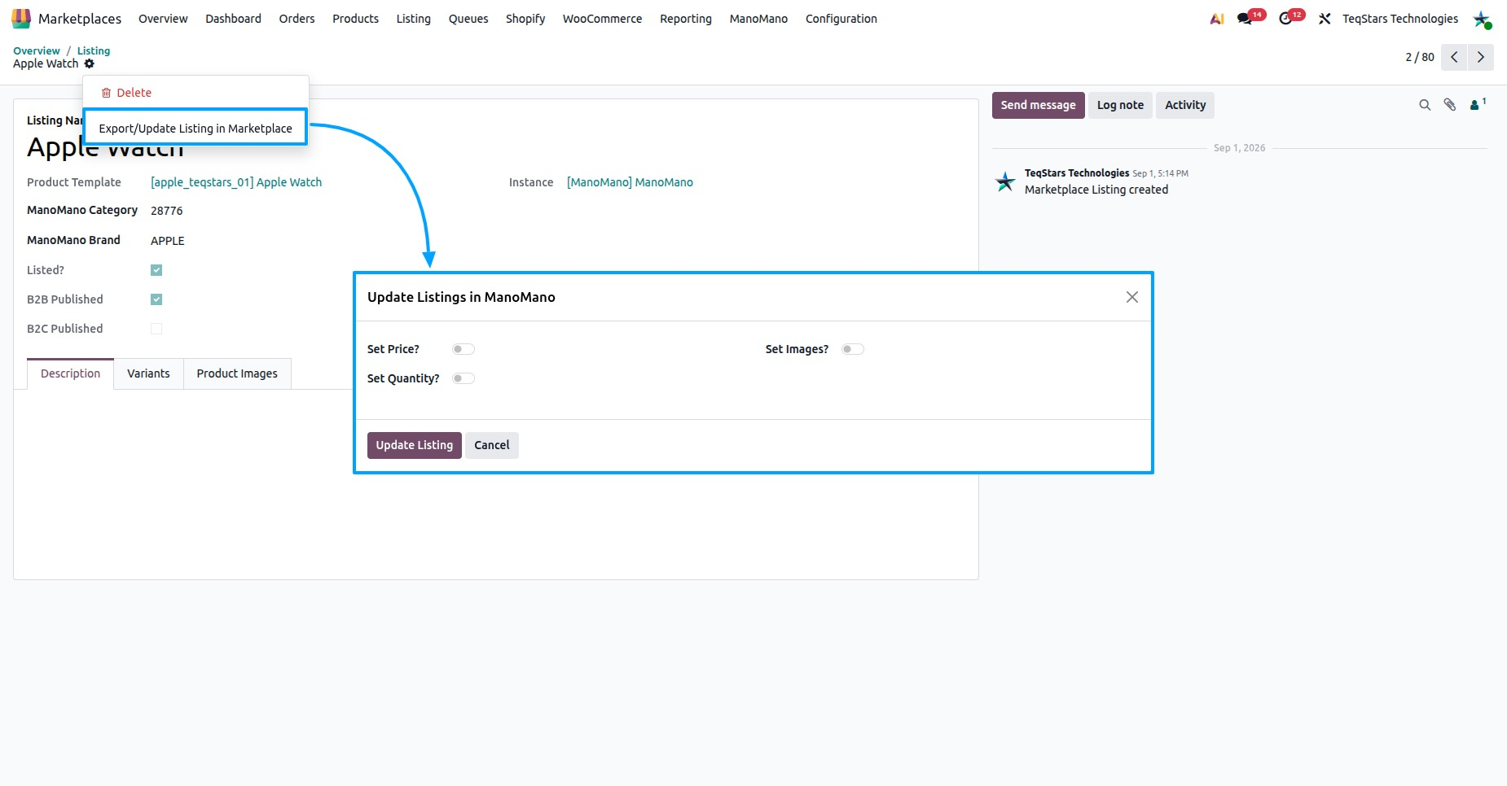Open the Marketplaces app home icon
The image size is (1507, 786).
point(21,18)
